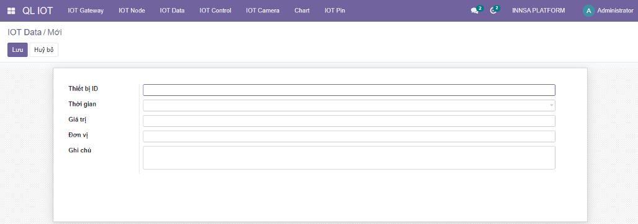Click the Lưu save button
This screenshot has height=224, width=638.
[x=17, y=50]
